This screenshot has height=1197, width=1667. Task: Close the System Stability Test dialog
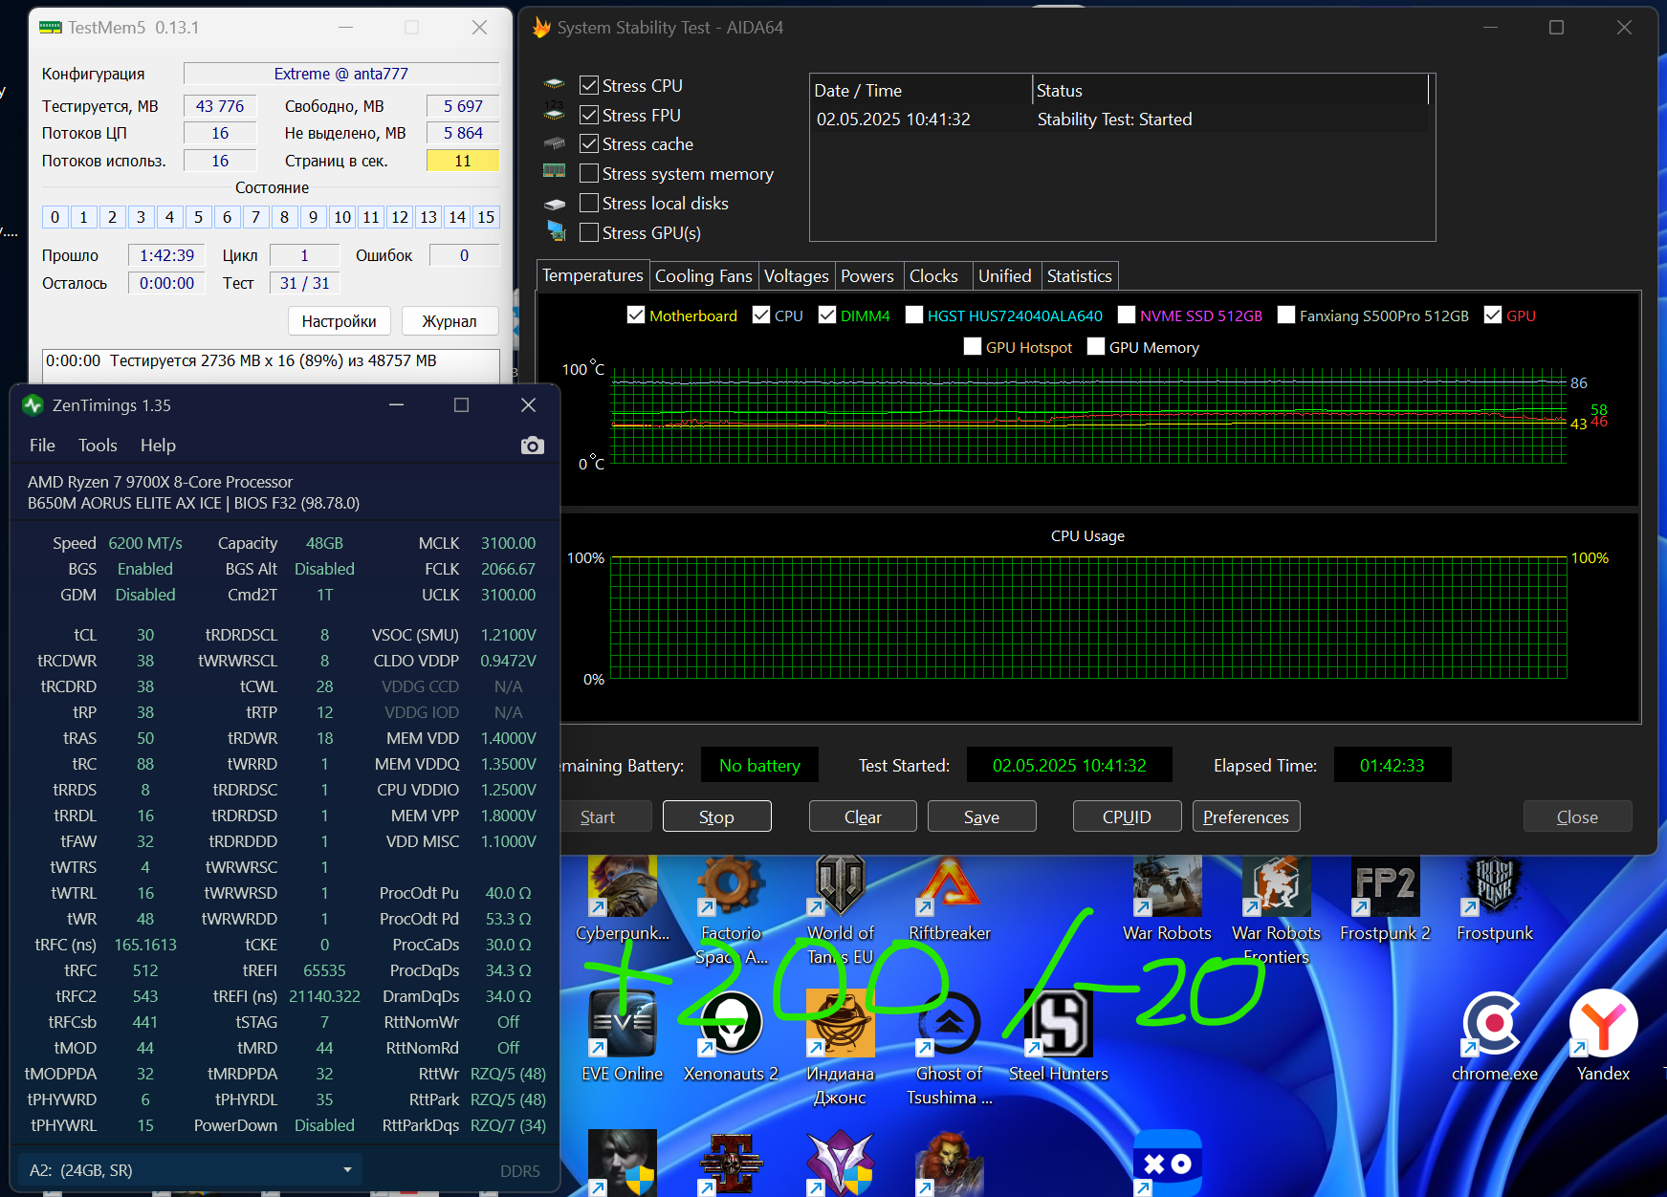tap(1578, 816)
